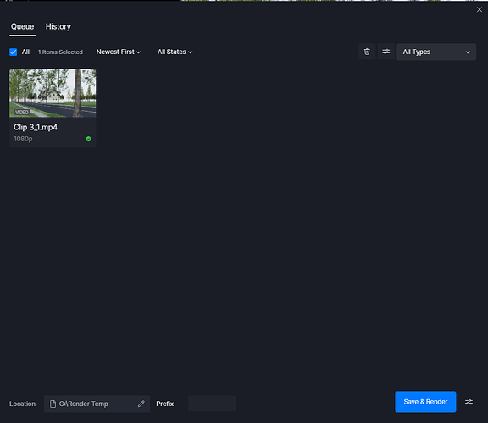This screenshot has width=488, height=423.
Task: Open render settings icon next to Save & Render
Action: pyautogui.click(x=469, y=402)
